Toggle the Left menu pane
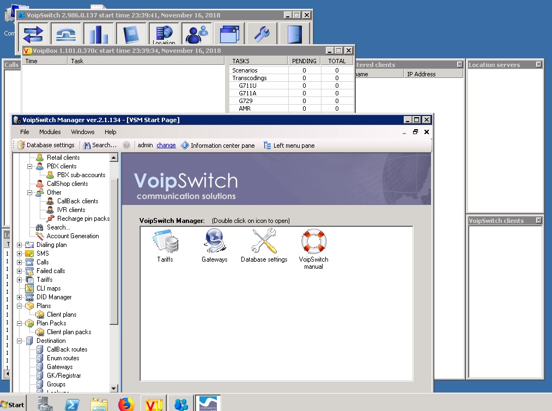The width and height of the screenshot is (552, 411). tap(289, 146)
